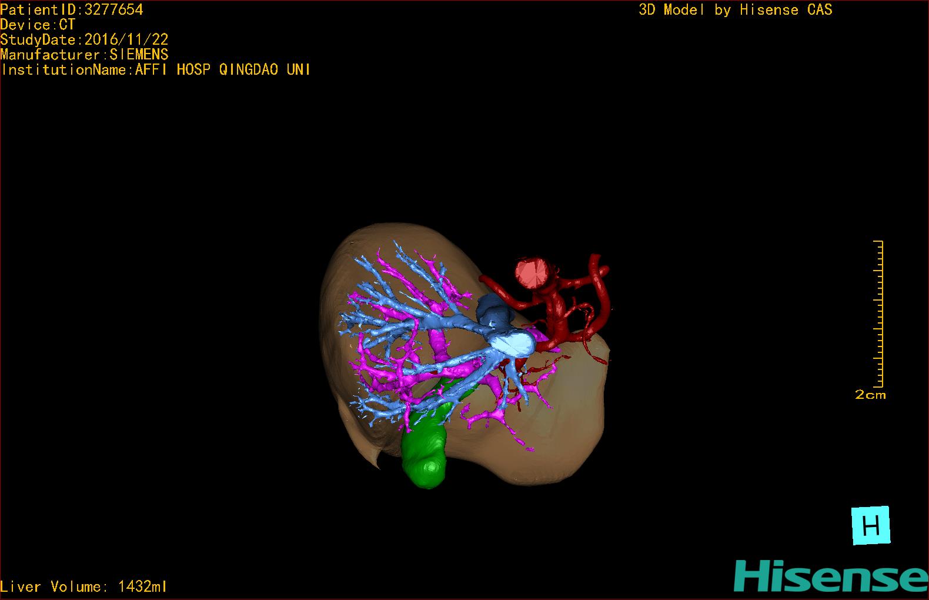Click the 2cm scale label

click(x=870, y=395)
